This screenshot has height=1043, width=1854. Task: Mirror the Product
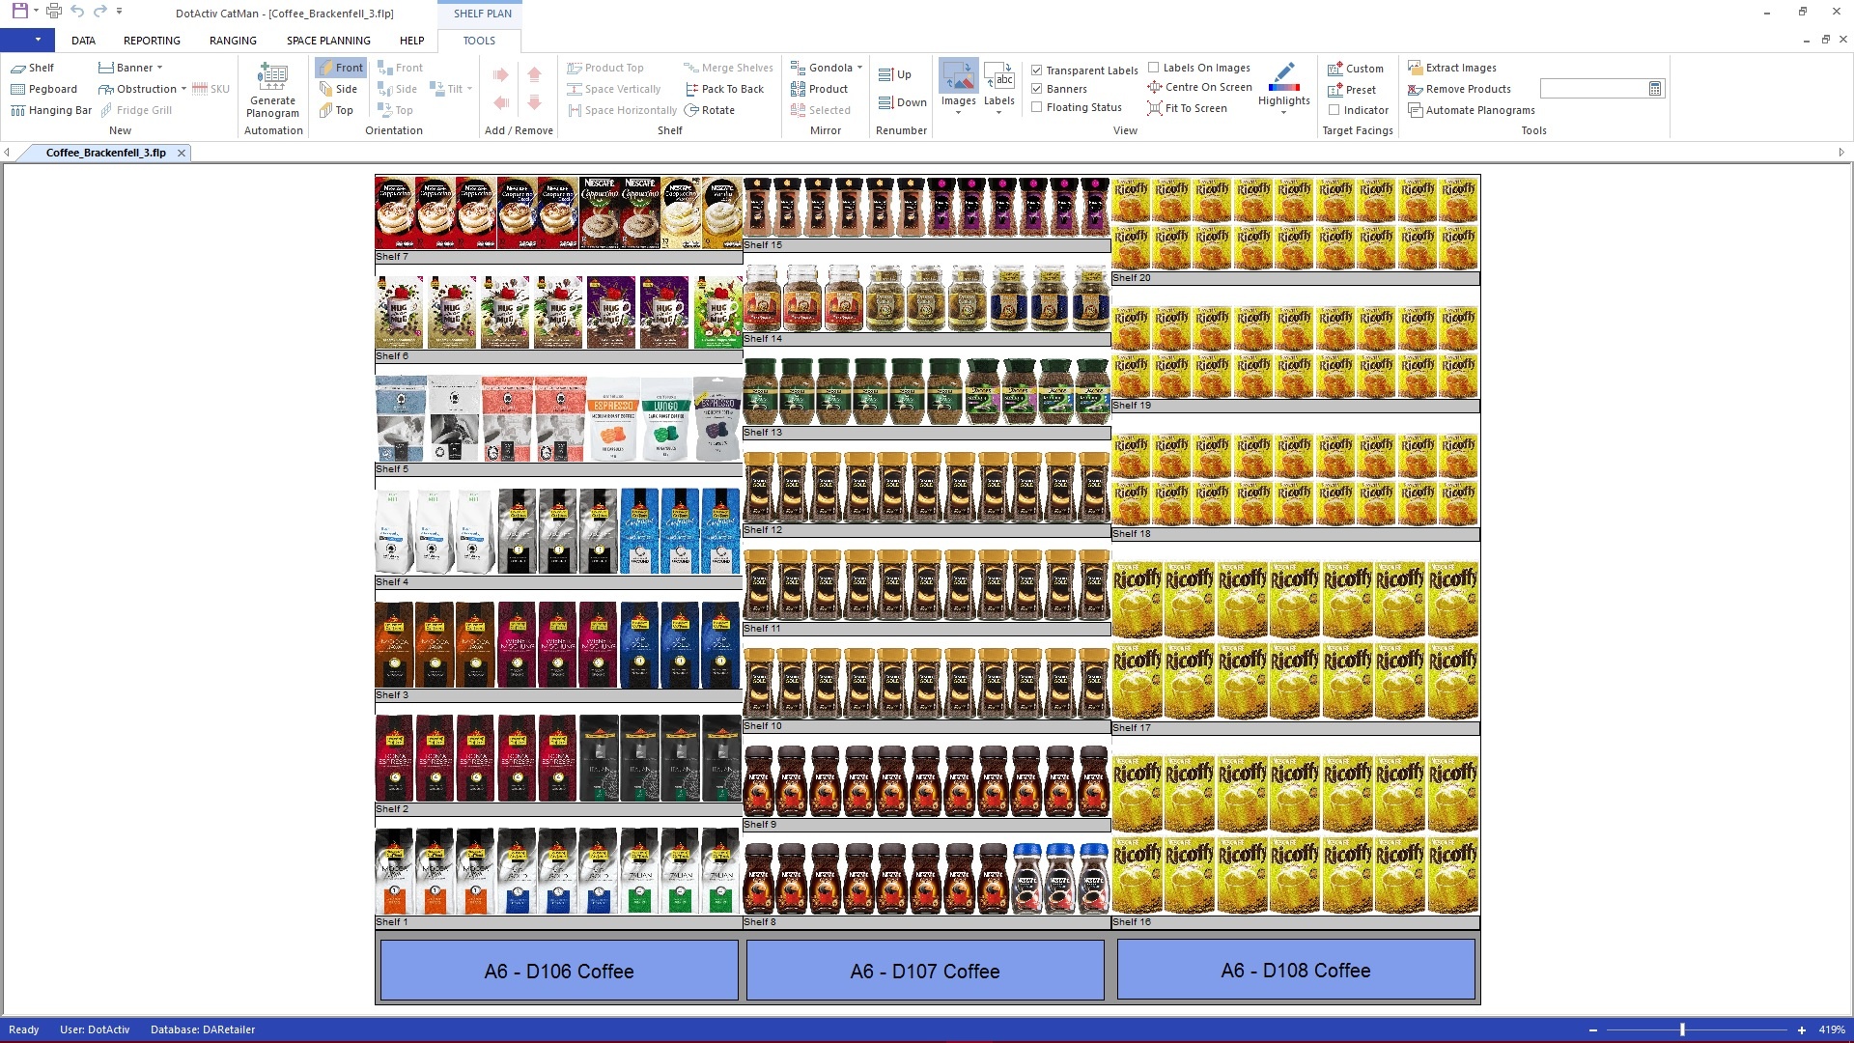tap(819, 89)
